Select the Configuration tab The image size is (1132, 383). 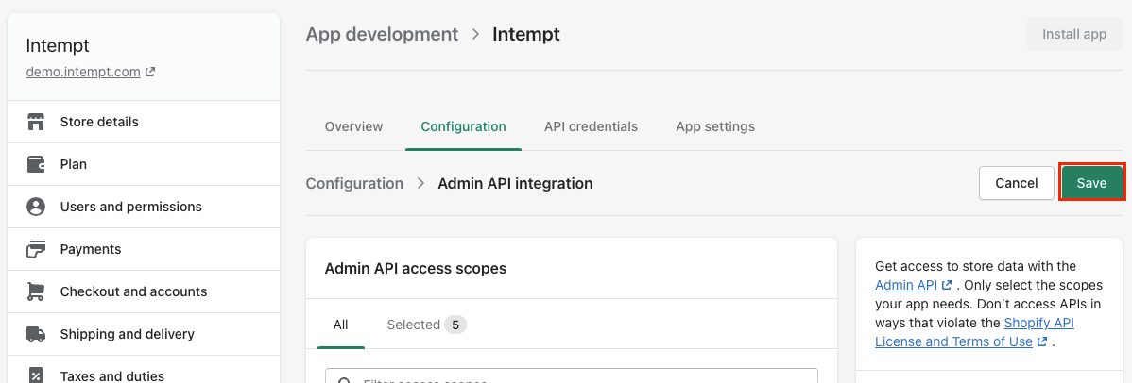tap(464, 127)
